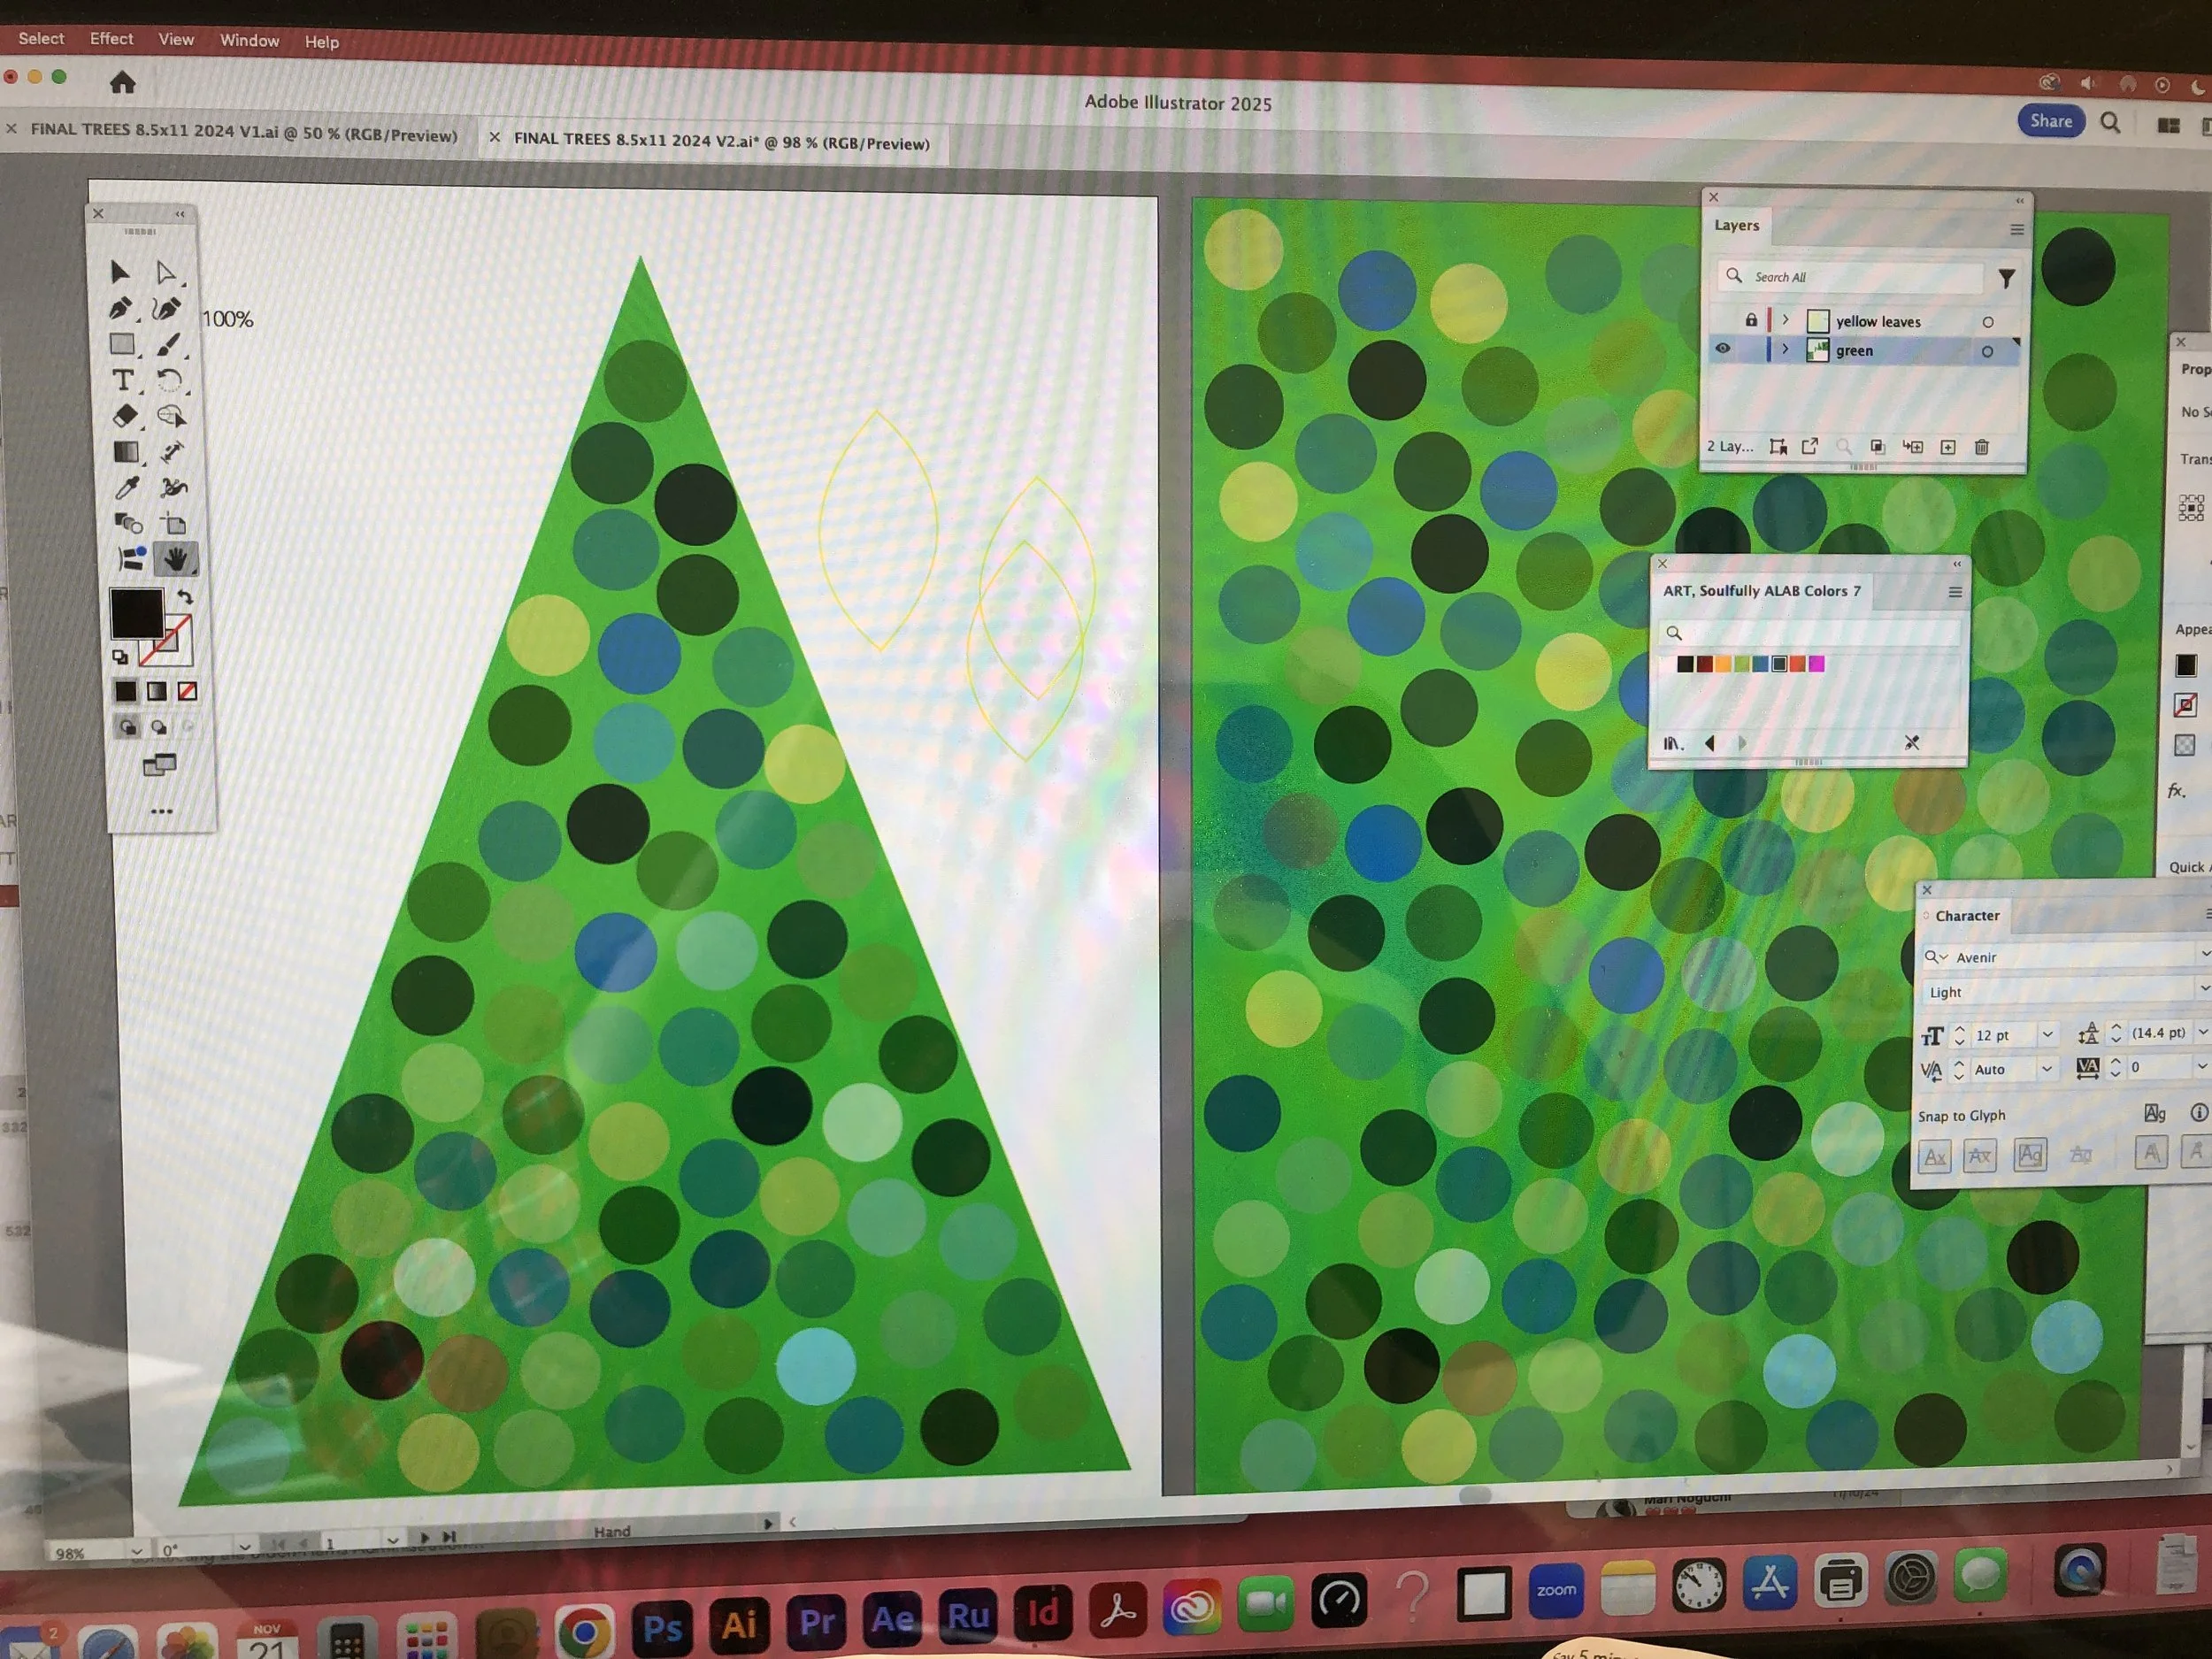The width and height of the screenshot is (2212, 1659).
Task: Unlock the yellow leaves layer
Action: coord(1751,320)
